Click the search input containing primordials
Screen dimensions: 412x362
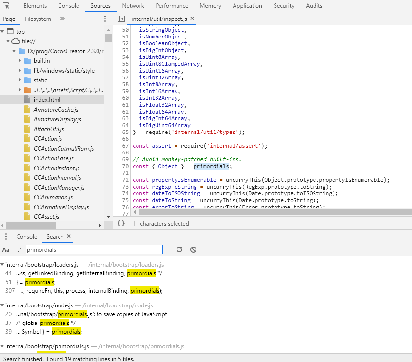94,249
